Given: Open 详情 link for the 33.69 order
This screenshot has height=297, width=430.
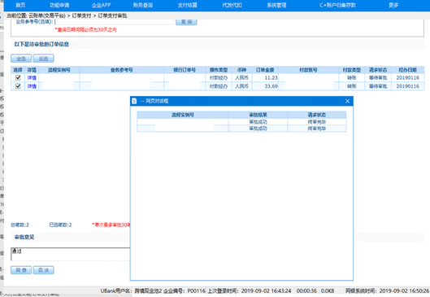Looking at the screenshot, I should 32,86.
